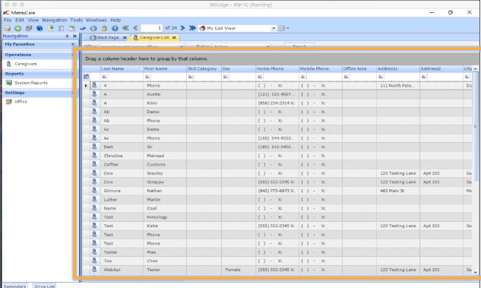
Task: Click the Last Name column filter icon
Action: click(104, 77)
